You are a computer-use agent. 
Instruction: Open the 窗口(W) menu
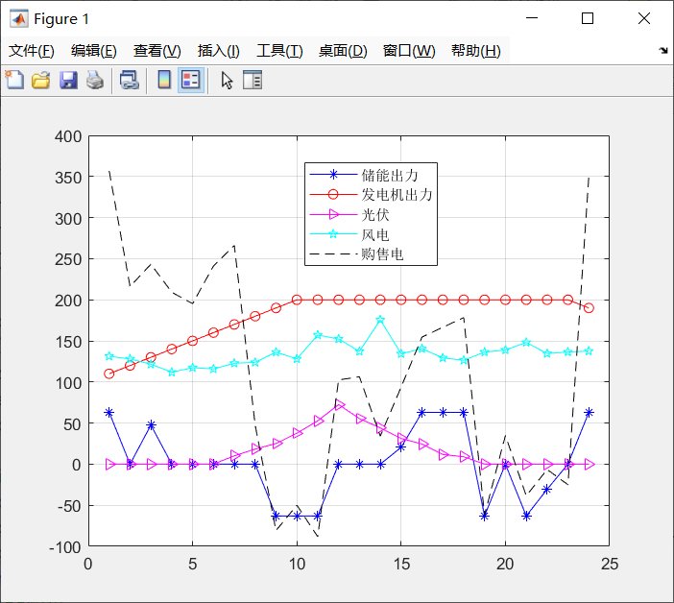tap(409, 51)
